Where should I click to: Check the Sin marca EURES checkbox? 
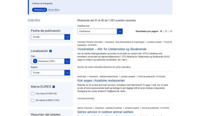[32, 100]
